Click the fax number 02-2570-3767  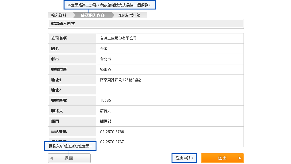tap(112, 142)
